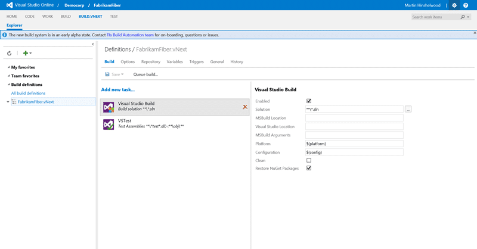477x249 pixels.
Task: Select the Build definition tab
Action: (x=109, y=62)
